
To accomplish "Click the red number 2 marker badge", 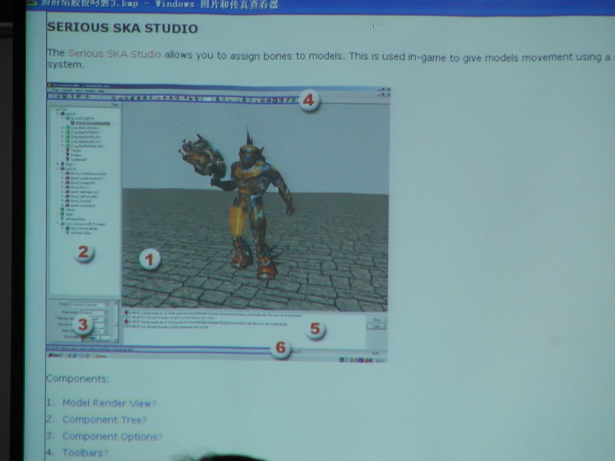I will click(83, 252).
